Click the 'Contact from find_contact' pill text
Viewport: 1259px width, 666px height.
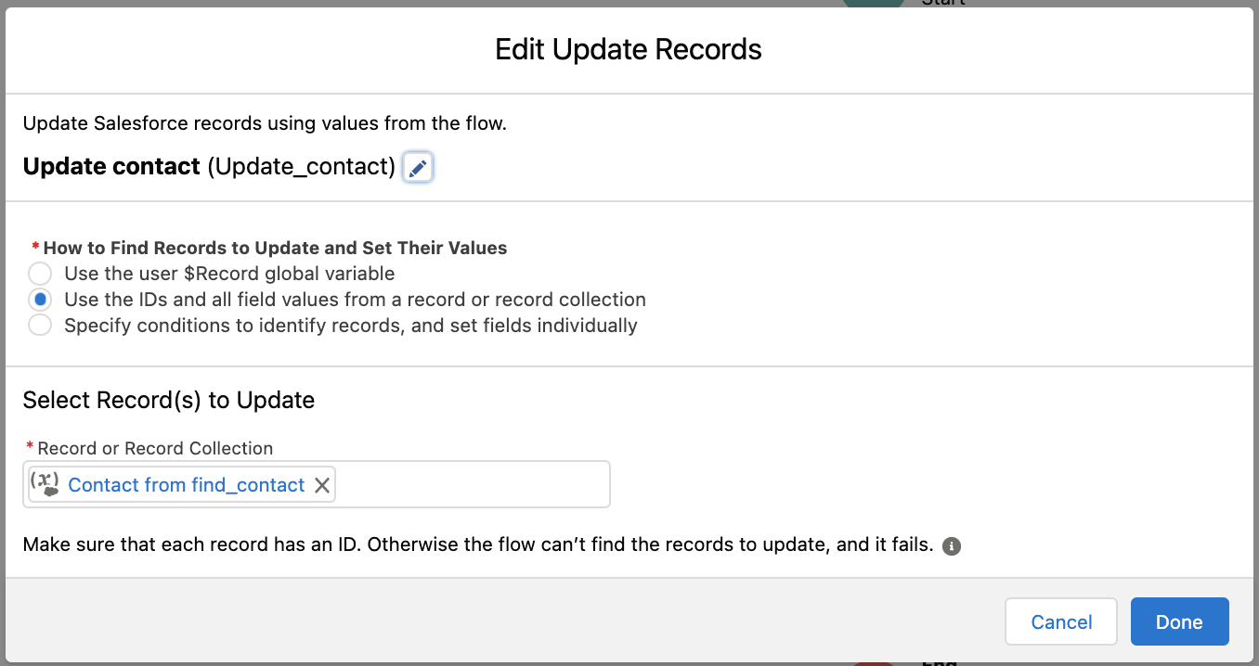(187, 485)
